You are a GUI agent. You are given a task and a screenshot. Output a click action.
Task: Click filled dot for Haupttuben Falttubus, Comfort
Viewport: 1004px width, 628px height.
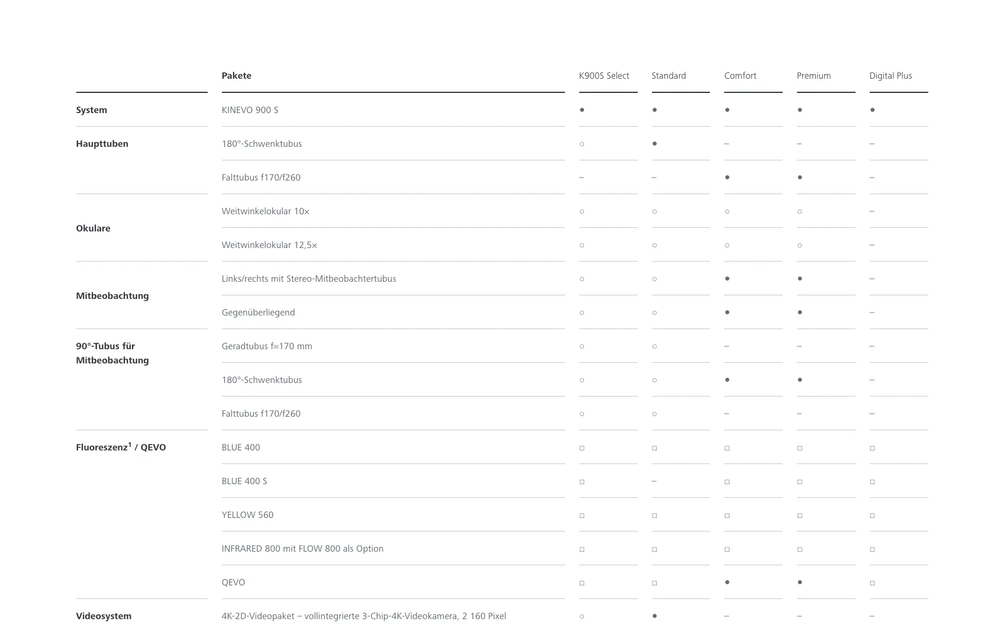coord(727,177)
